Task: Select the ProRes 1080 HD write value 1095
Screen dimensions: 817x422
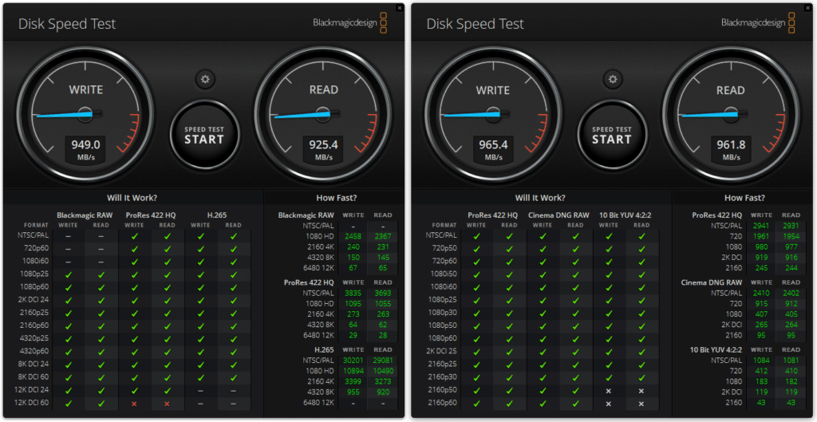Action: [353, 304]
